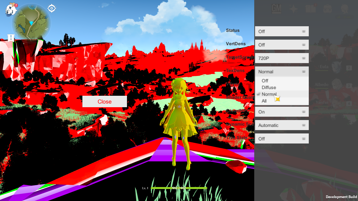Open the GM panel icon
Viewport: 358px width, 201px height.
pos(277,9)
